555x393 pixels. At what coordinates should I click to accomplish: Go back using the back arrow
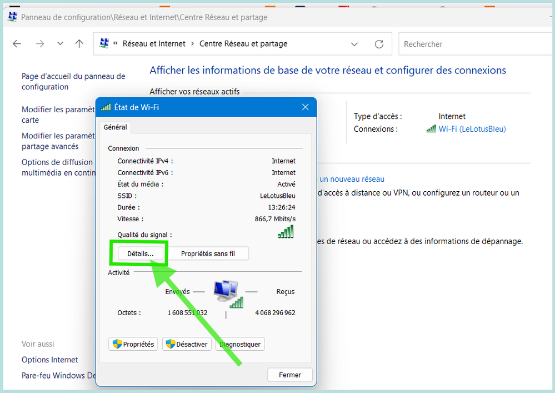(x=17, y=43)
